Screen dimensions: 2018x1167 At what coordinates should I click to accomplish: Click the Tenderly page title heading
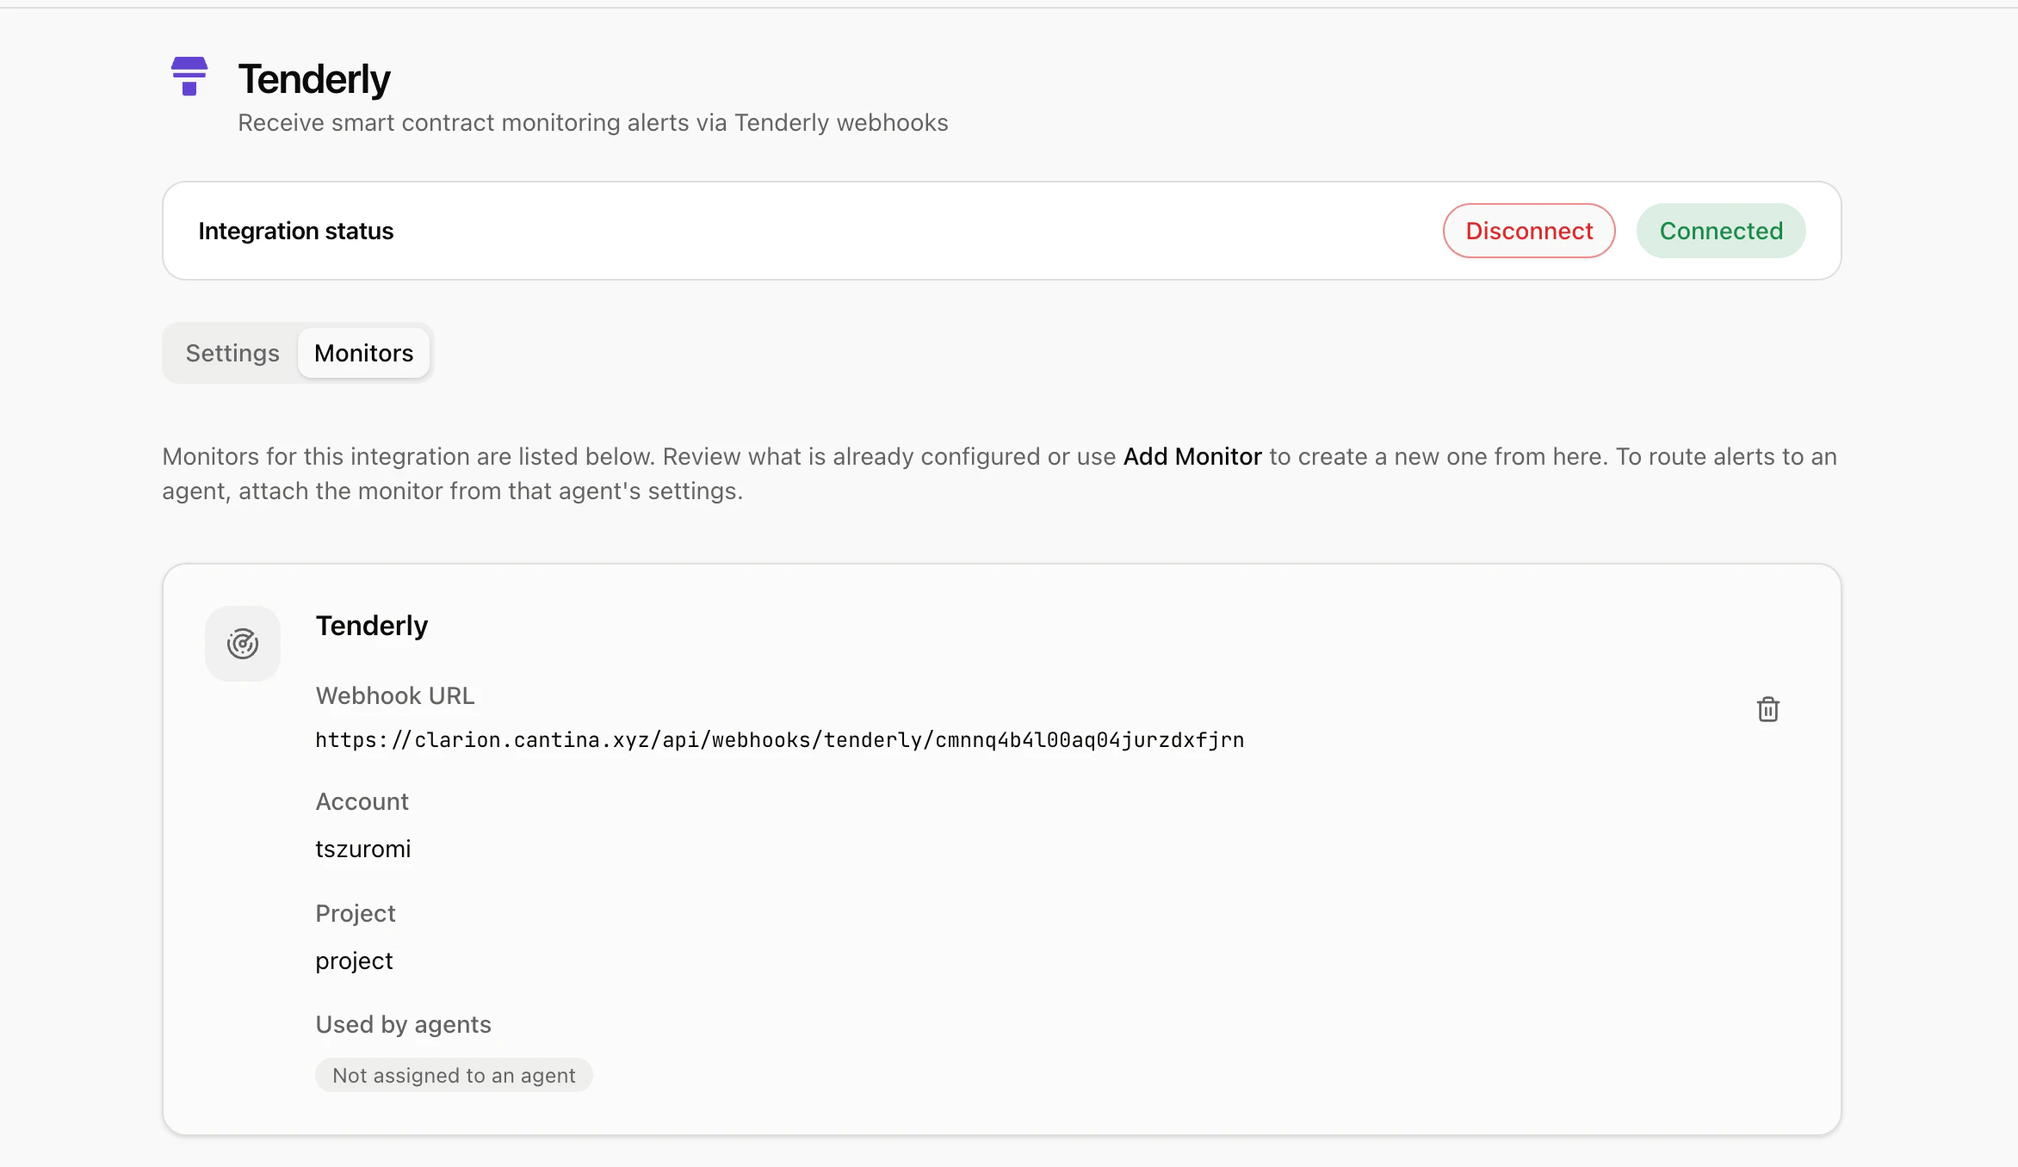click(x=314, y=79)
